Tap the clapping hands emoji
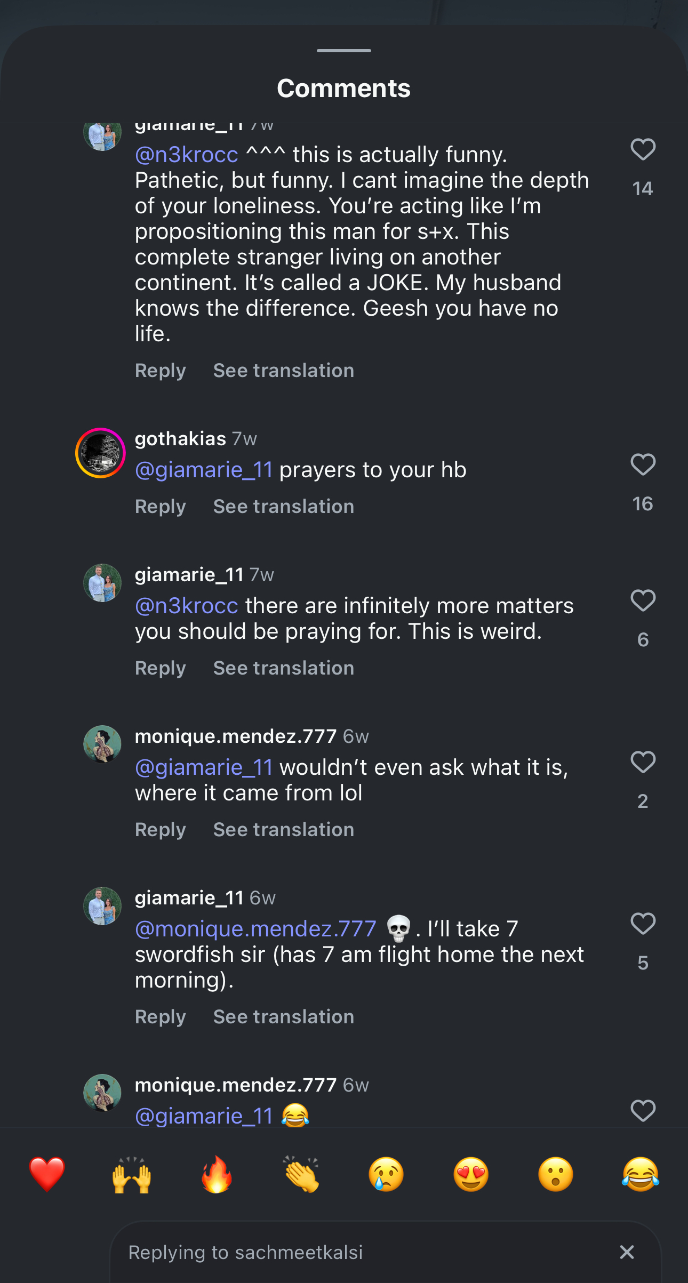 [x=301, y=1174]
